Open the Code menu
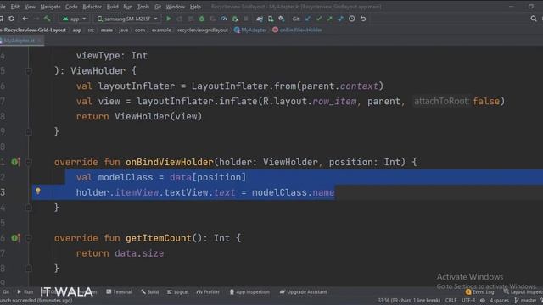Image resolution: width=543 pixels, height=305 pixels. tap(71, 7)
